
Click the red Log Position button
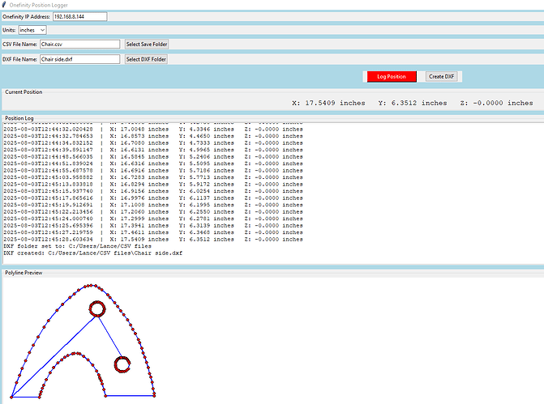point(392,77)
